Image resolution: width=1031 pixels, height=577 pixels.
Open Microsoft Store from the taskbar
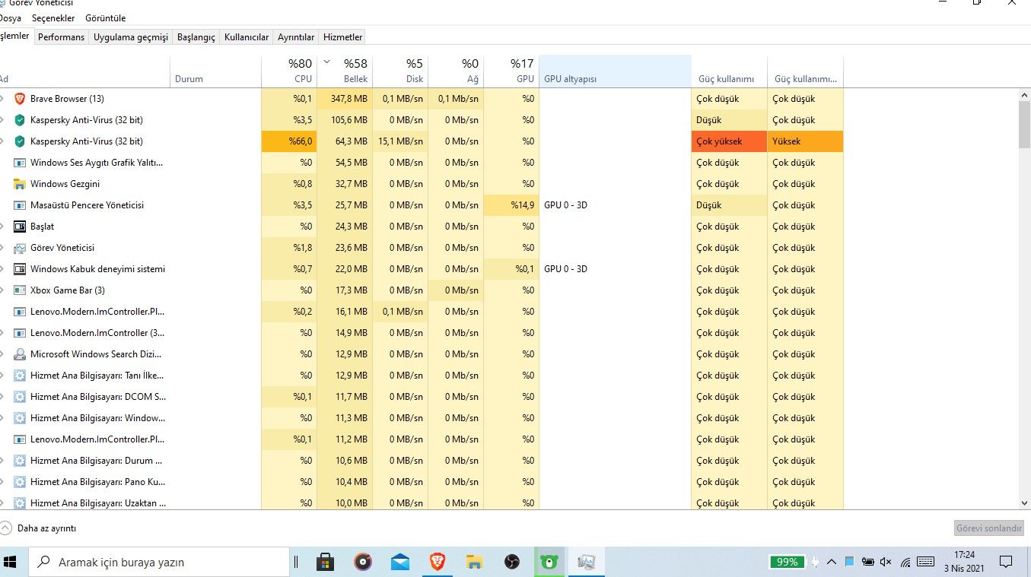326,562
